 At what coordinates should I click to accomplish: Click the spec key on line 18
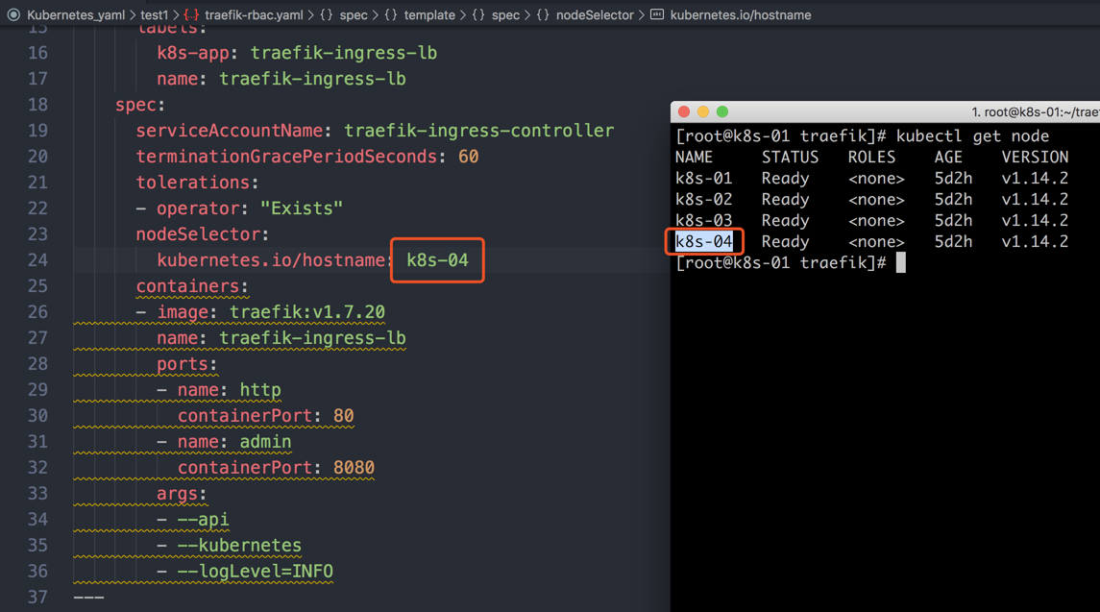(x=135, y=106)
